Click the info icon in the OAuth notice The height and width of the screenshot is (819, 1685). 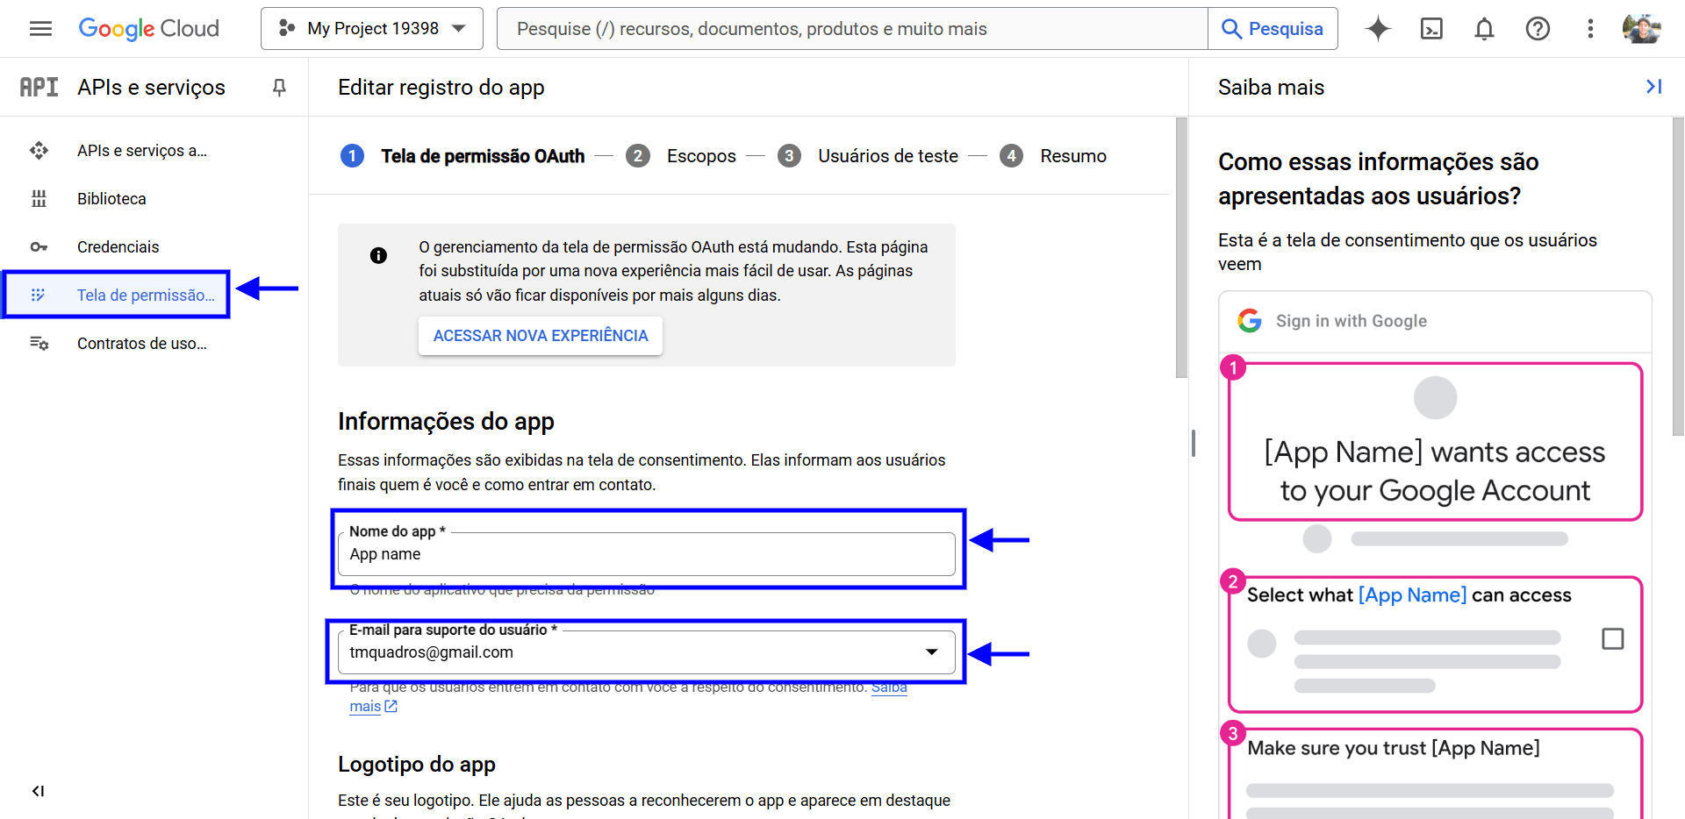(378, 255)
